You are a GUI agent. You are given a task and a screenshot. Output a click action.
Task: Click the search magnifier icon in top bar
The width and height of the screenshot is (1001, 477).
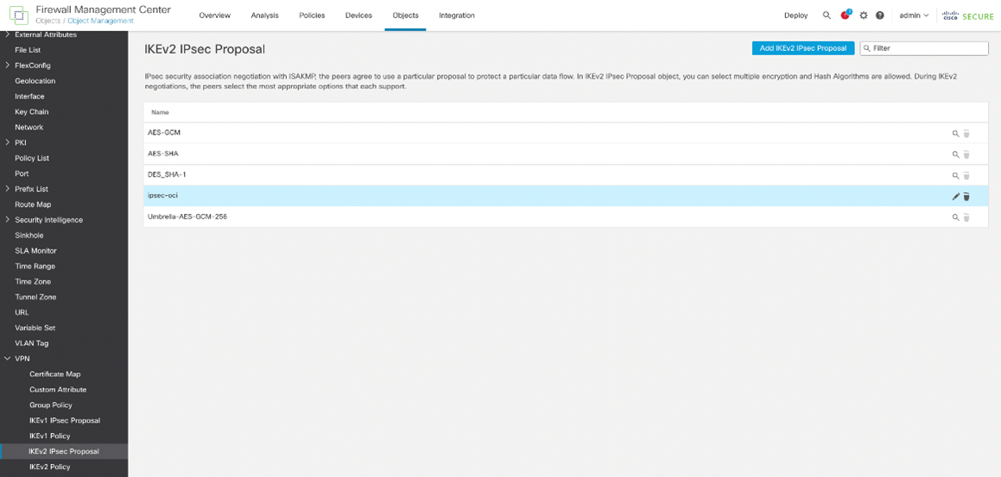click(827, 16)
